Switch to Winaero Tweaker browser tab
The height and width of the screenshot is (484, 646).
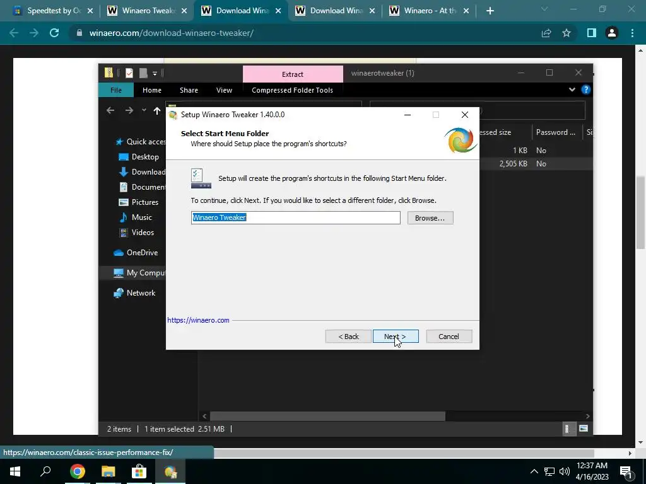[x=147, y=11]
